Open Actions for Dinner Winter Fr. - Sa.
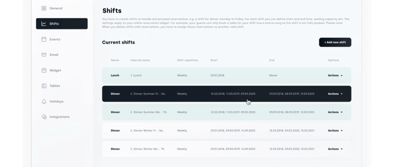This screenshot has width=393, height=167. tap(335, 130)
